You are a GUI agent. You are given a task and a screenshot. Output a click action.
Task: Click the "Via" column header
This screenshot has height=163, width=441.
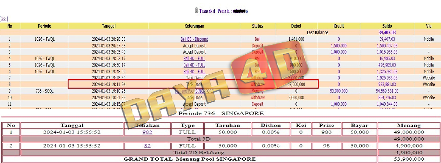click(429, 26)
